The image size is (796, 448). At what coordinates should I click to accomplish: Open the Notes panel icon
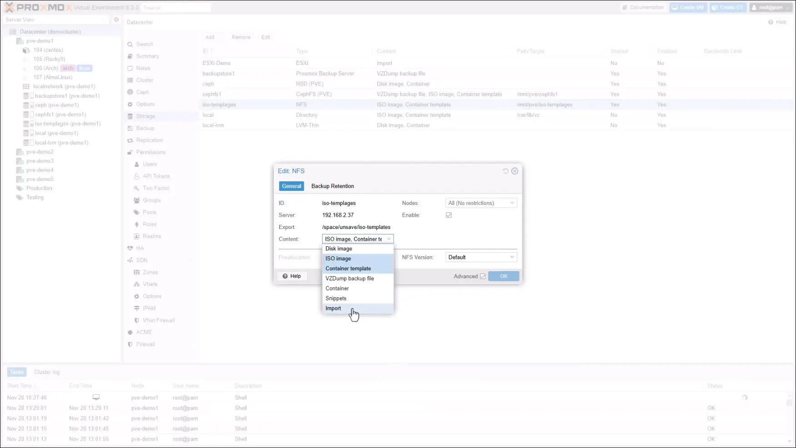(x=130, y=68)
